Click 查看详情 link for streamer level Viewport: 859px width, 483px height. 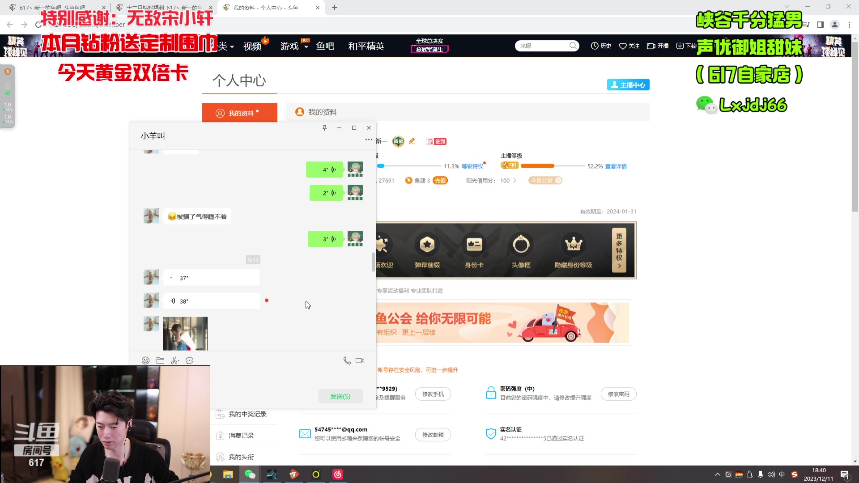click(x=616, y=166)
